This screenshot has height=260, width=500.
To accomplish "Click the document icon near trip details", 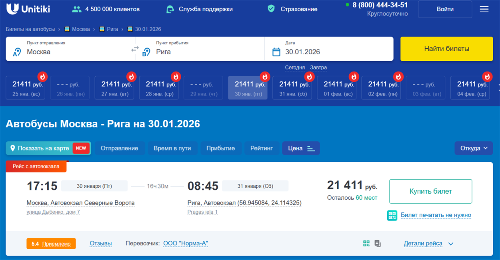I will point(378,243).
